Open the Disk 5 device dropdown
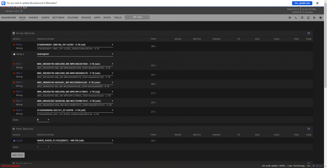The height and width of the screenshot is (168, 327). pos(75,101)
